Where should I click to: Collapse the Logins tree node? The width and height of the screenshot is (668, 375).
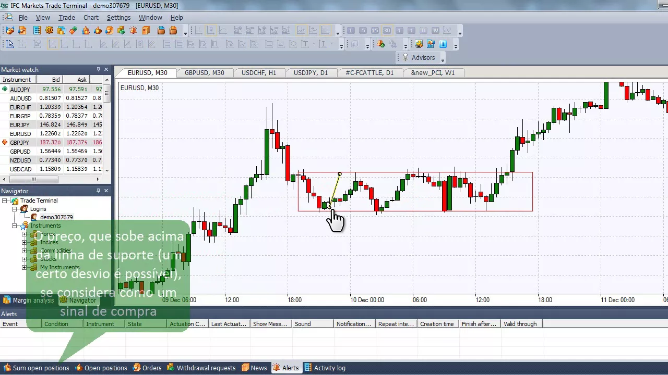[15, 209]
